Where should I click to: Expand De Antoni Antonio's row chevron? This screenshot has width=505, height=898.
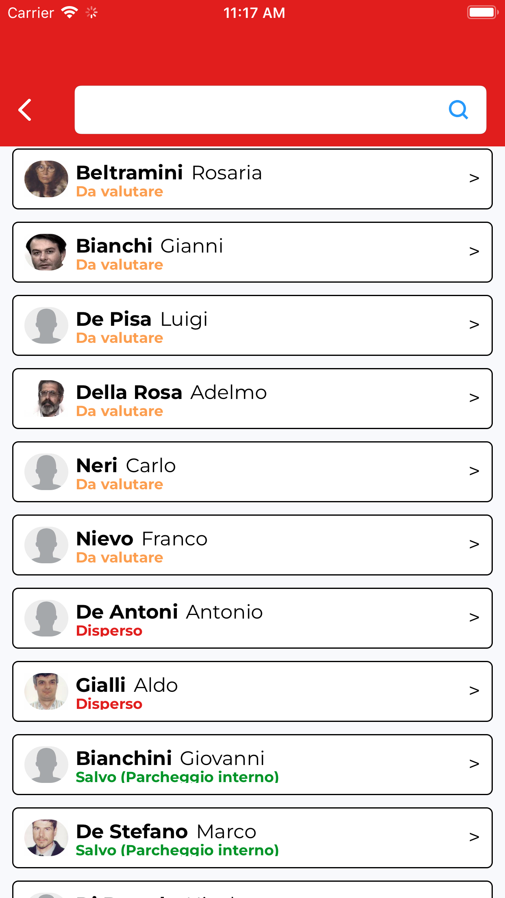tap(474, 618)
